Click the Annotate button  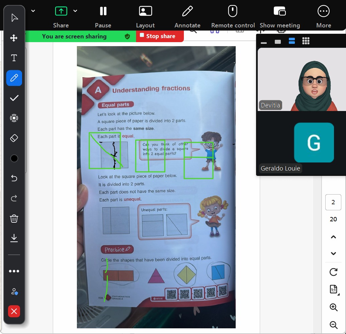pos(188,17)
